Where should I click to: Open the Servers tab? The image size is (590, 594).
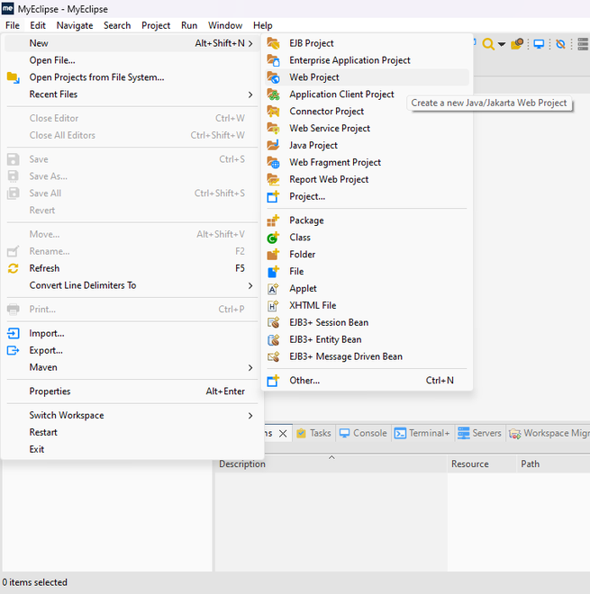pyautogui.click(x=479, y=433)
